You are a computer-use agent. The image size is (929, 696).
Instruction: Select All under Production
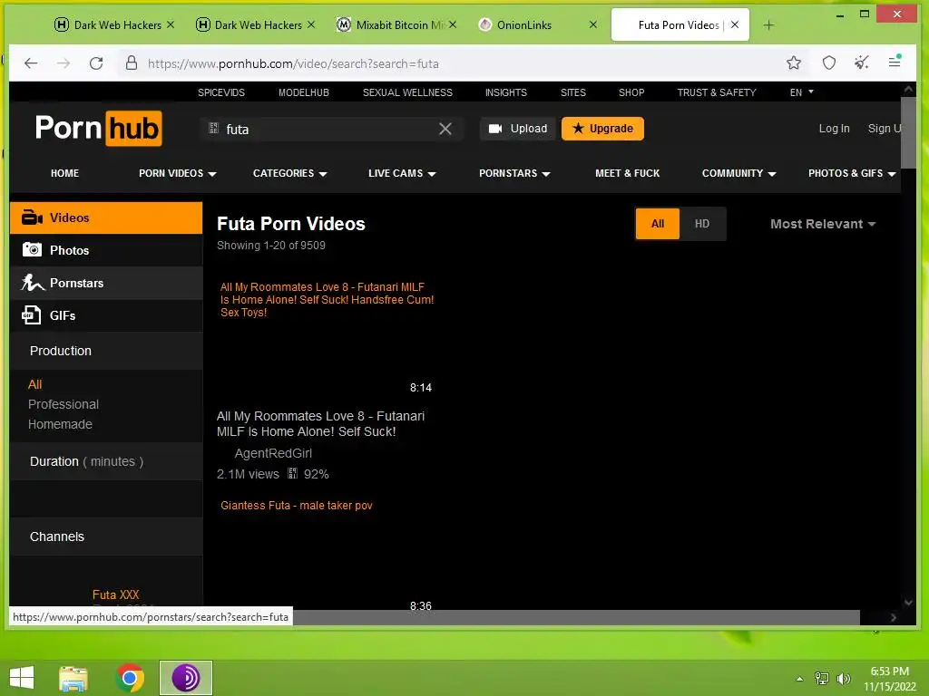click(35, 384)
